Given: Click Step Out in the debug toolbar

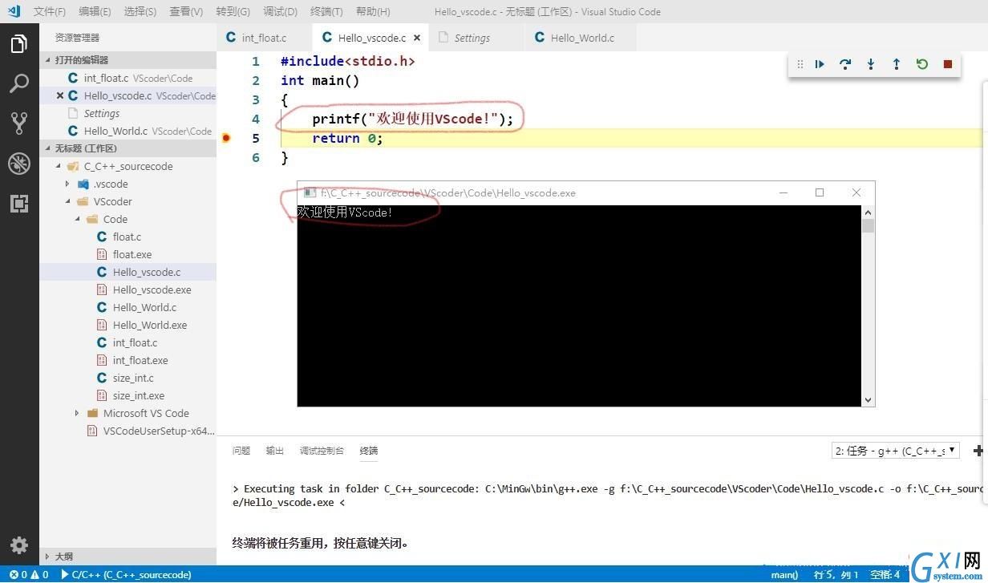Looking at the screenshot, I should pos(897,64).
